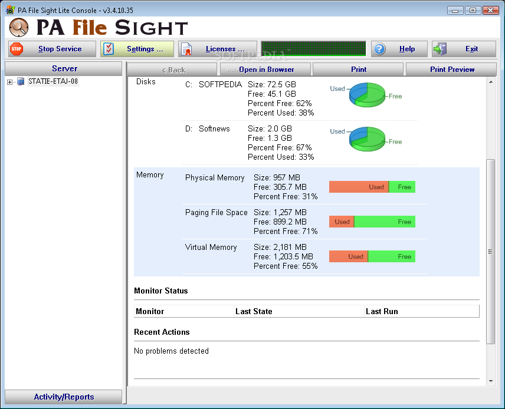Click the server icon beside STATIE-ETAJ-08
505x409 pixels.
[x=21, y=81]
